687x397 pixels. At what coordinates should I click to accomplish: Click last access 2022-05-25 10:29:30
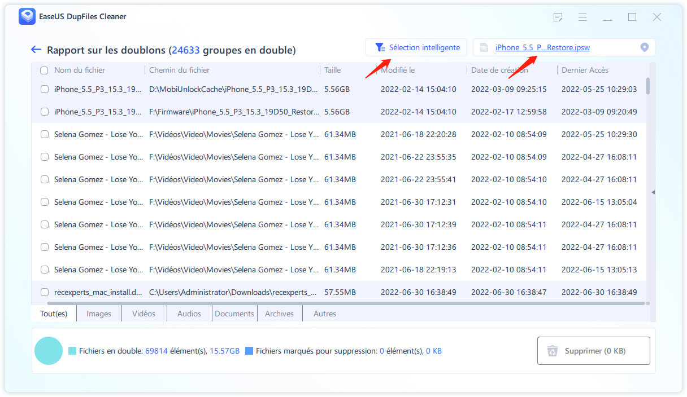point(599,134)
